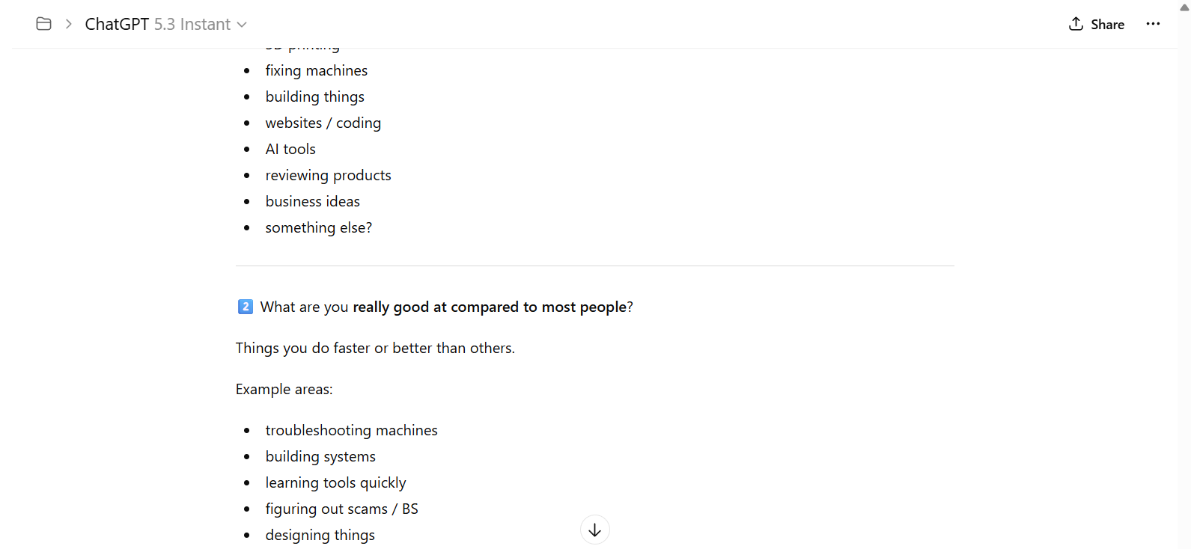Open the ChatGPT 5.3 Instant model dropdown
This screenshot has width=1191, height=549.
tap(166, 24)
